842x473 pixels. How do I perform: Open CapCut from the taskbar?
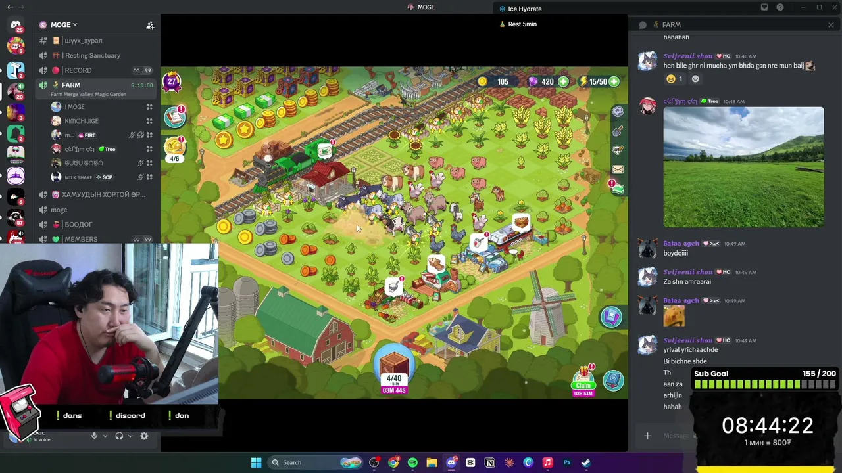click(x=470, y=462)
